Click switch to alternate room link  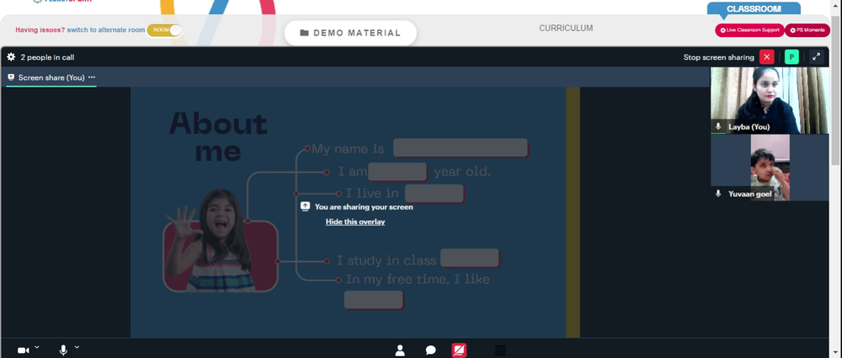(106, 30)
